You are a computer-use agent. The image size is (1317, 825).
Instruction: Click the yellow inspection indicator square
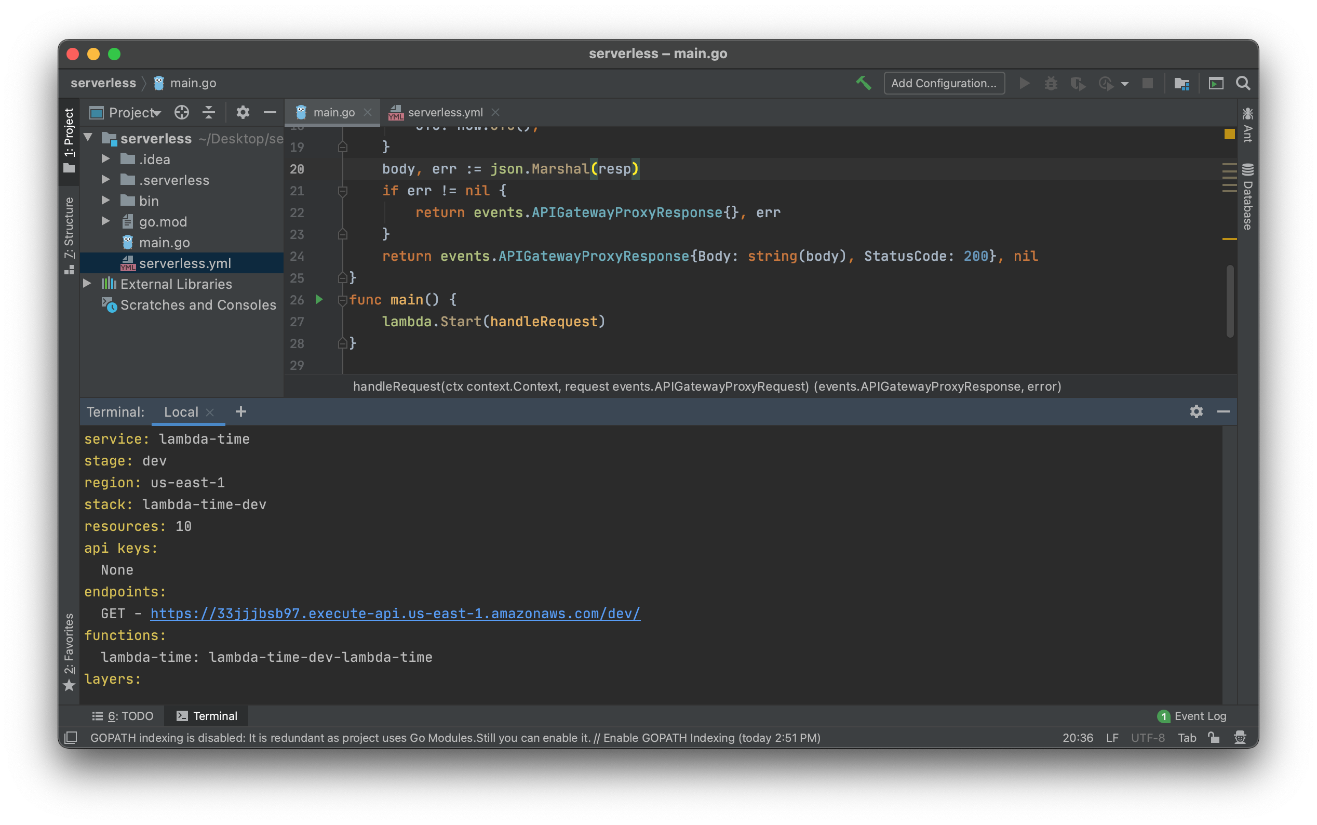[x=1229, y=134]
